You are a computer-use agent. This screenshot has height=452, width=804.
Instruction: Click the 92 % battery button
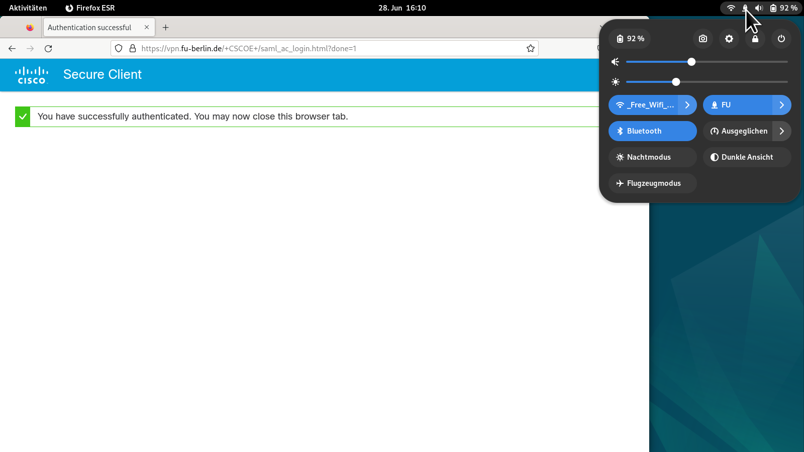click(x=630, y=39)
